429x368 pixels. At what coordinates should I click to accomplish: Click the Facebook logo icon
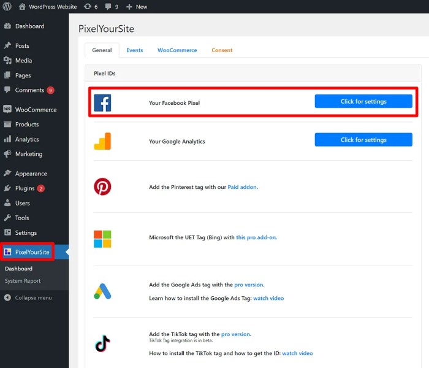click(x=102, y=102)
